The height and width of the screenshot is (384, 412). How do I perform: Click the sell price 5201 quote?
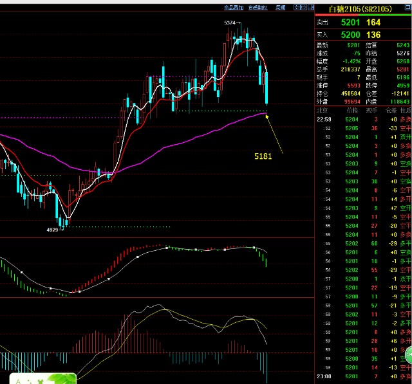(351, 22)
